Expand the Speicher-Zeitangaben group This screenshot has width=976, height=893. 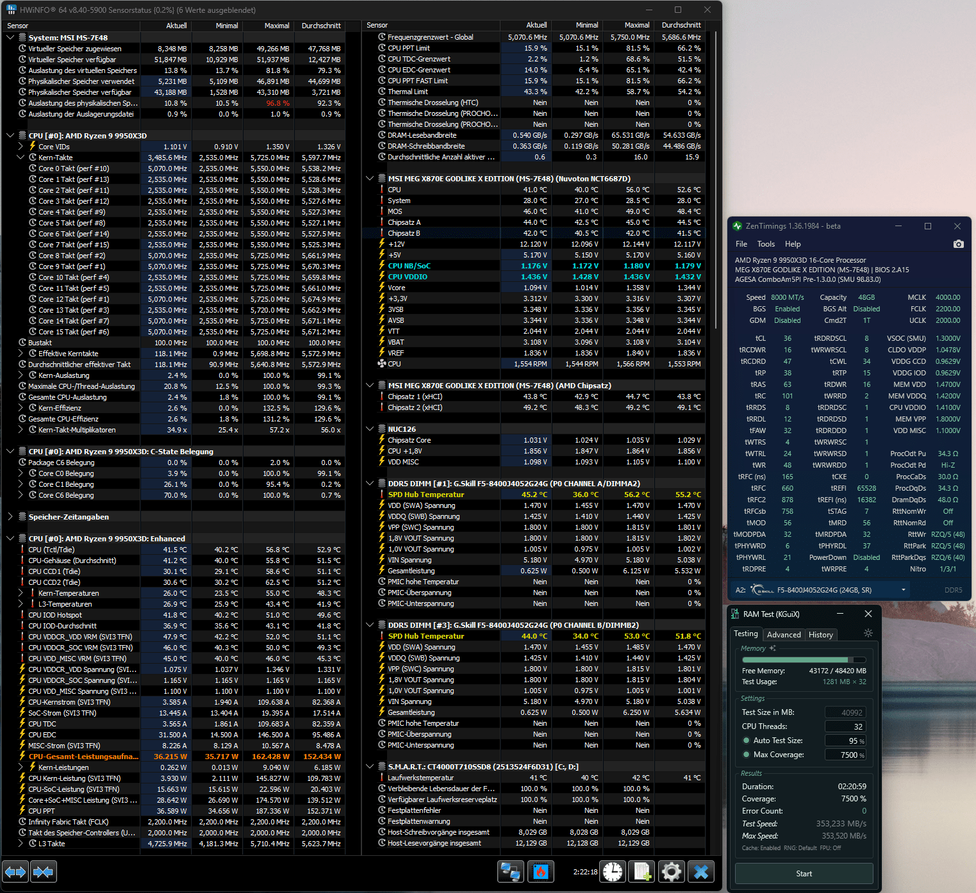pos(10,517)
